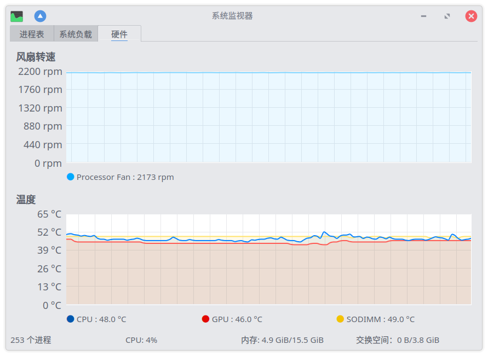Image resolution: width=488 pixels, height=356 pixels.
Task: Click the 0 rpm axis label
Action: click(x=48, y=163)
